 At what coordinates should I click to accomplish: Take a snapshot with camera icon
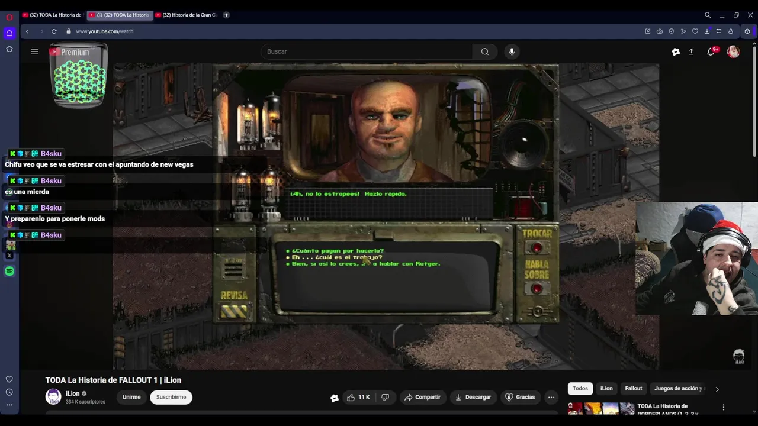click(x=659, y=31)
